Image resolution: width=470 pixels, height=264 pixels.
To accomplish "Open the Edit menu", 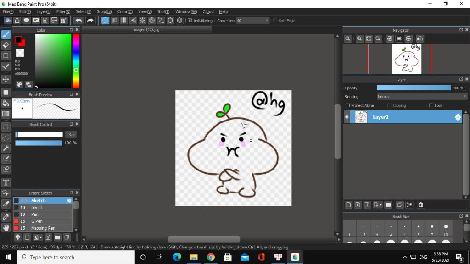I will point(25,11).
